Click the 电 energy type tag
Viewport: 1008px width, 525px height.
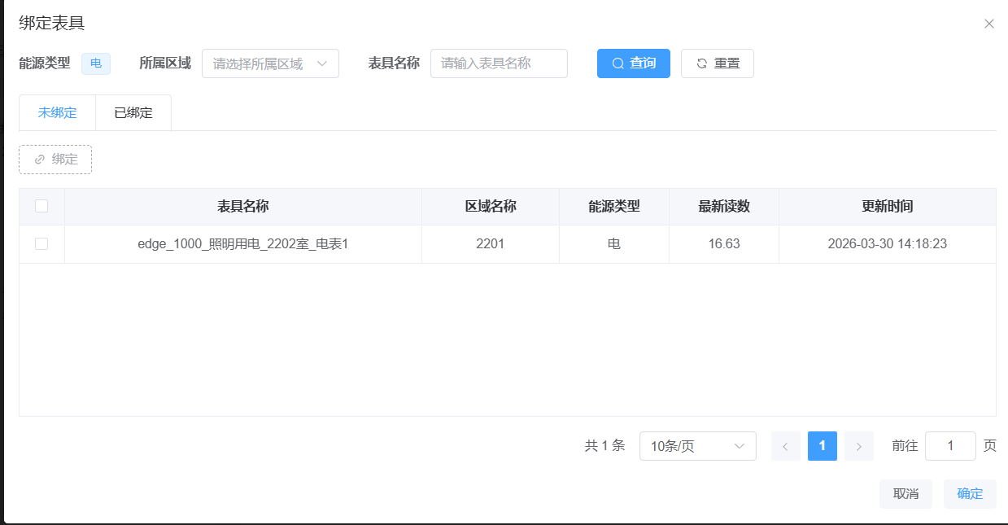pyautogui.click(x=96, y=63)
